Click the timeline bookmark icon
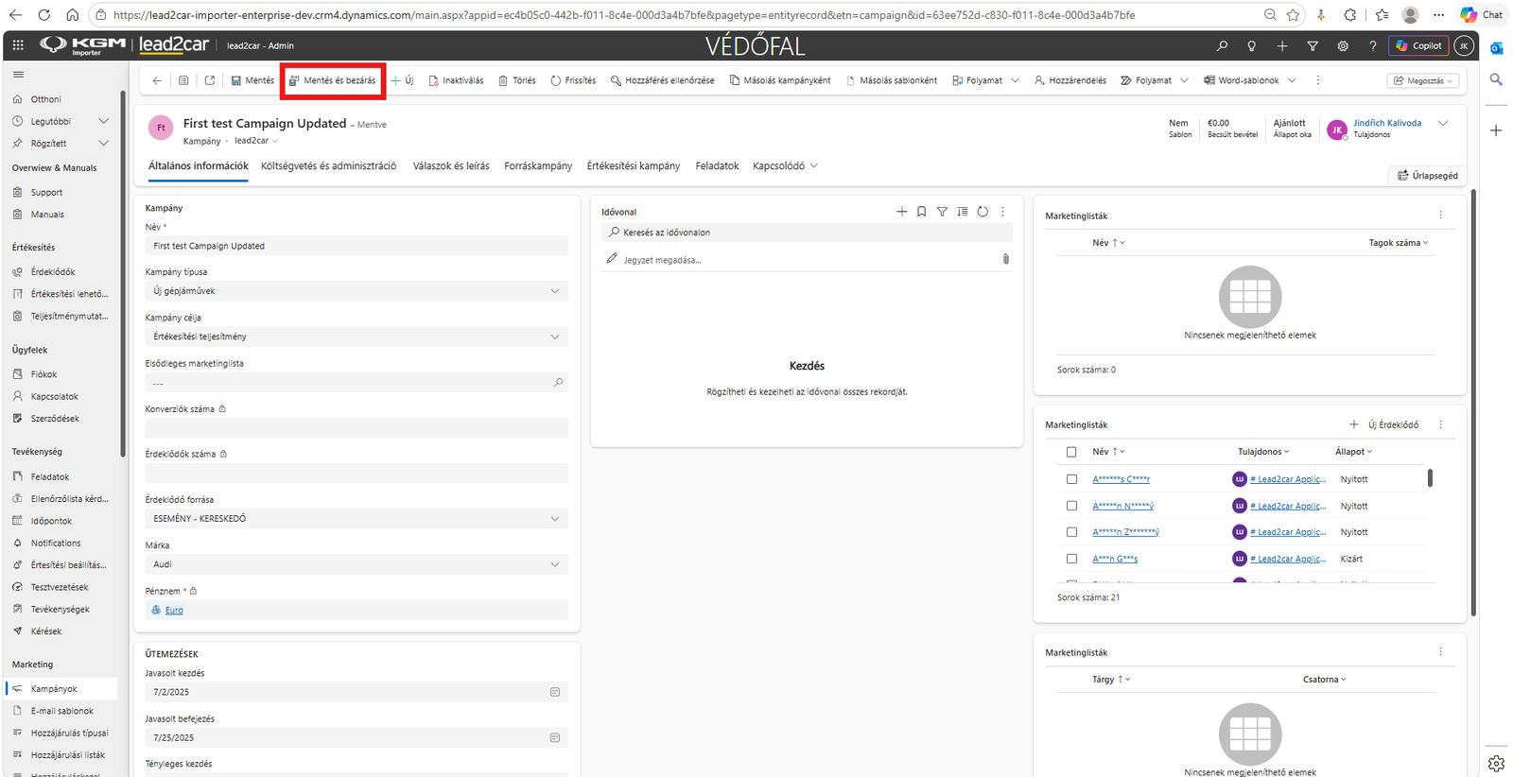The height and width of the screenshot is (777, 1513). [922, 212]
